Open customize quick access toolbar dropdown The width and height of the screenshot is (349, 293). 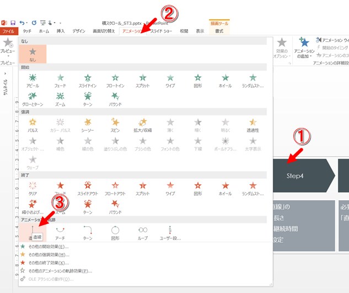60,23
